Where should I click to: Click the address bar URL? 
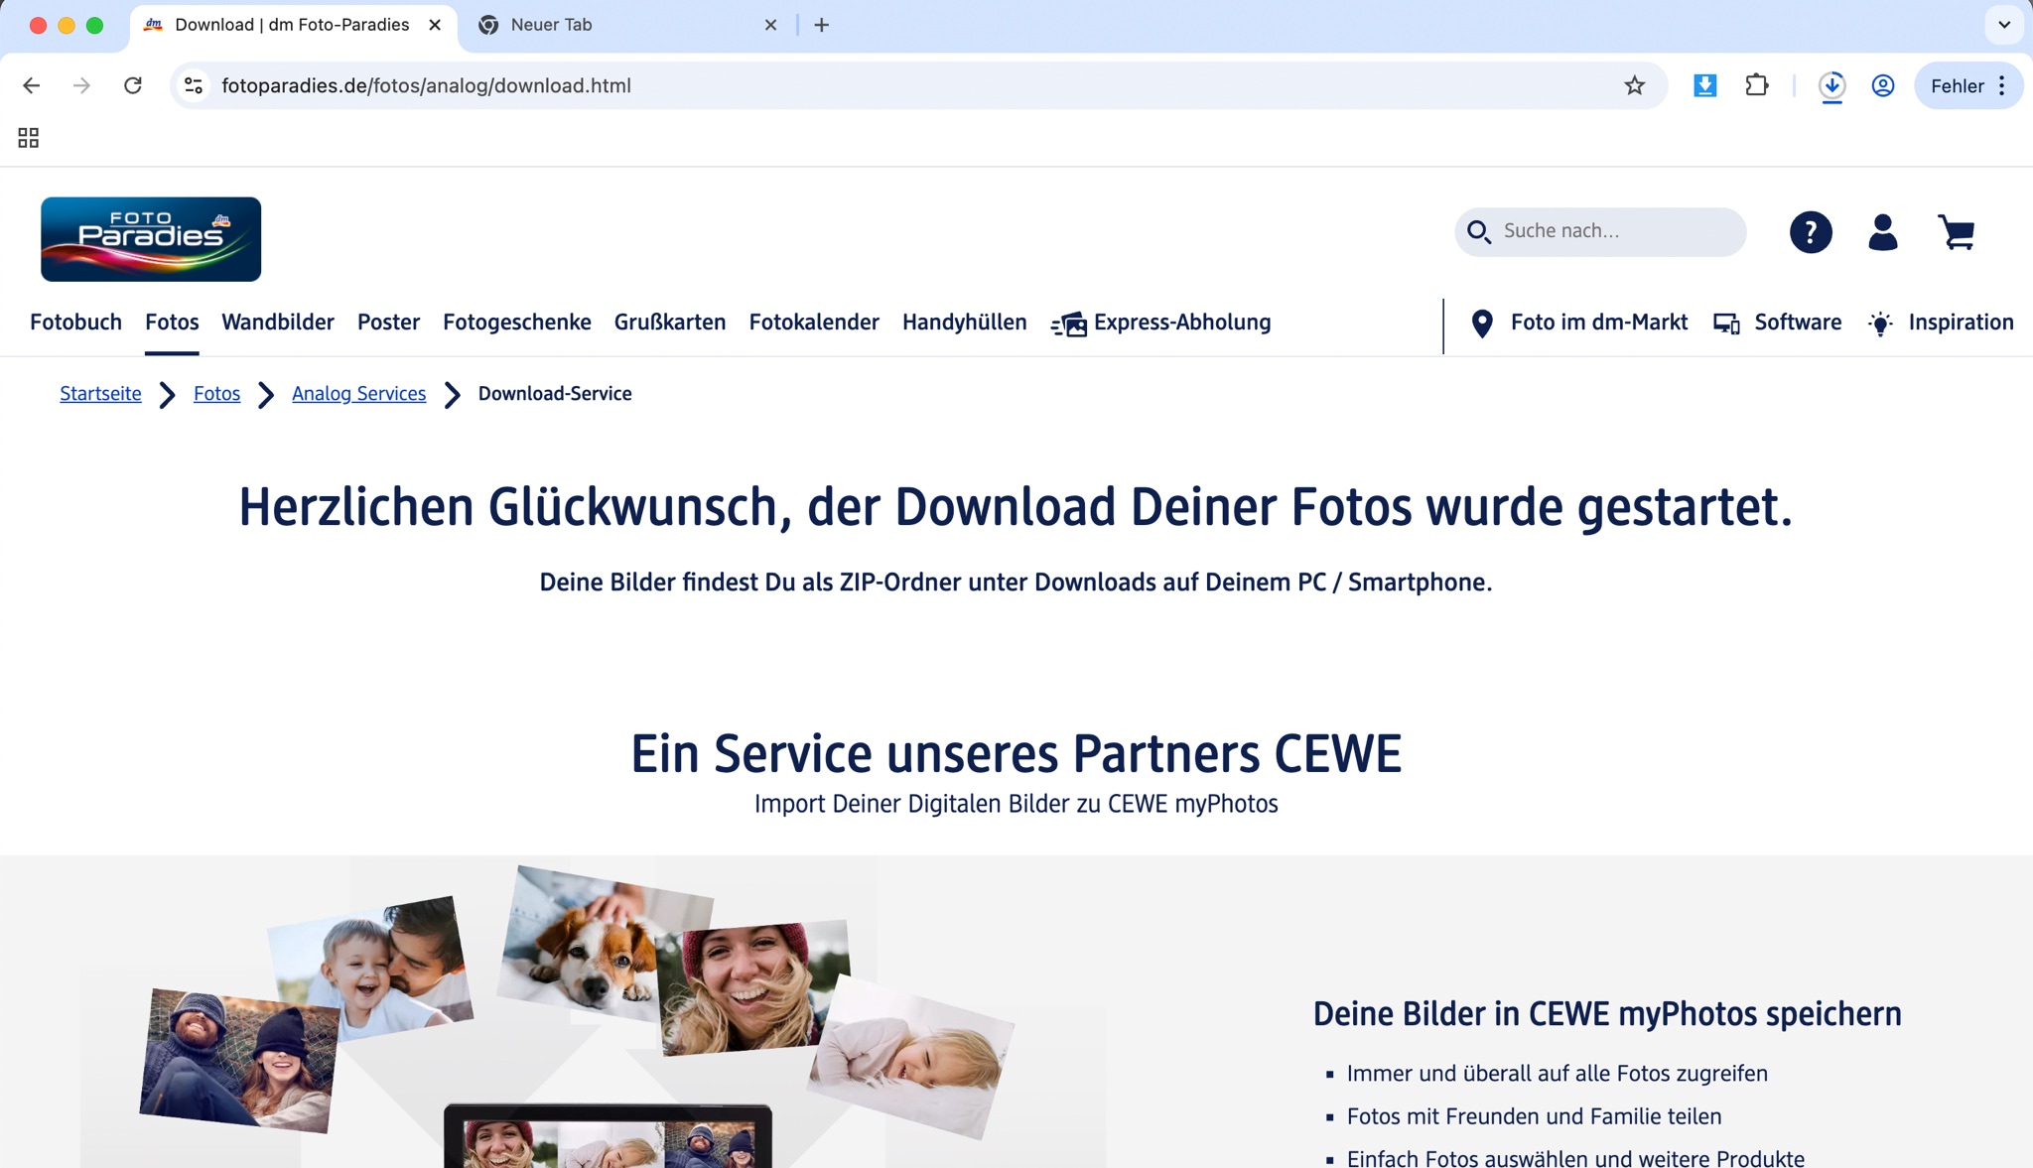(426, 85)
